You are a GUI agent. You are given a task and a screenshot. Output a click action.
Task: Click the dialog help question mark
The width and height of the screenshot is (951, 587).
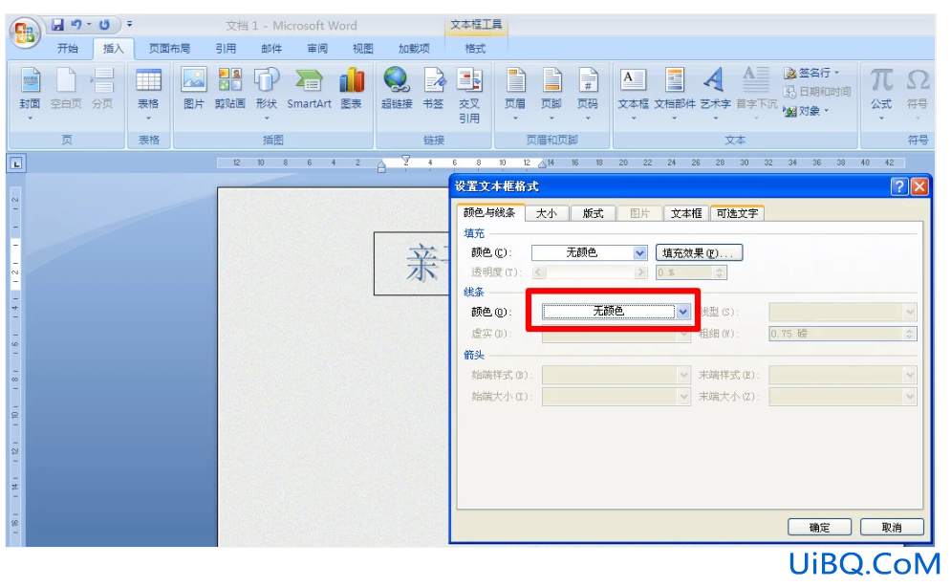pos(898,186)
